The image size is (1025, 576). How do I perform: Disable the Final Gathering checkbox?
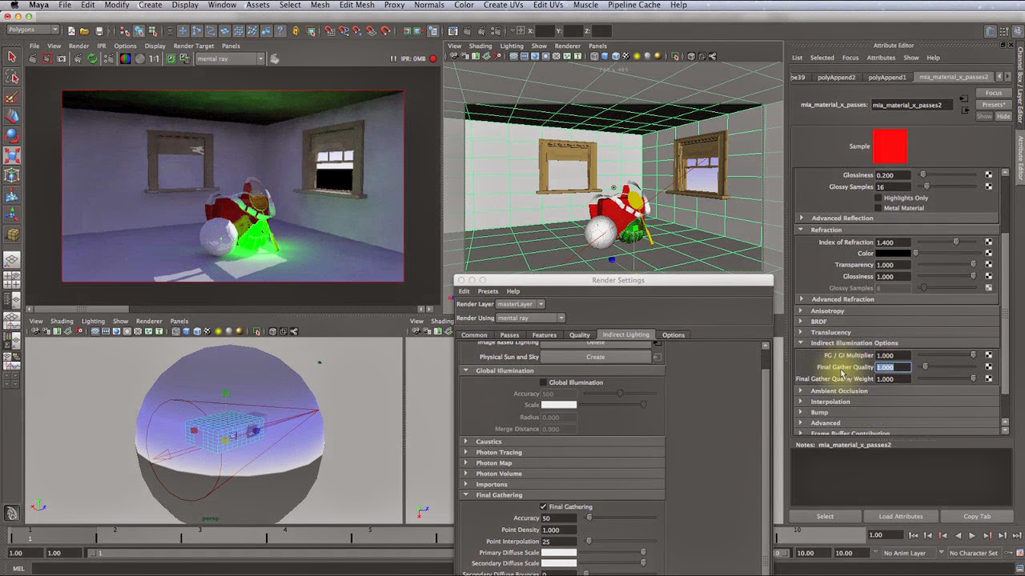[543, 506]
